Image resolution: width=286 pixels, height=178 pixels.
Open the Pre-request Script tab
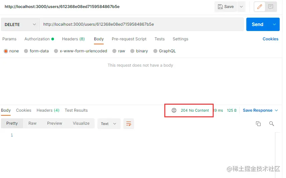point(129,39)
